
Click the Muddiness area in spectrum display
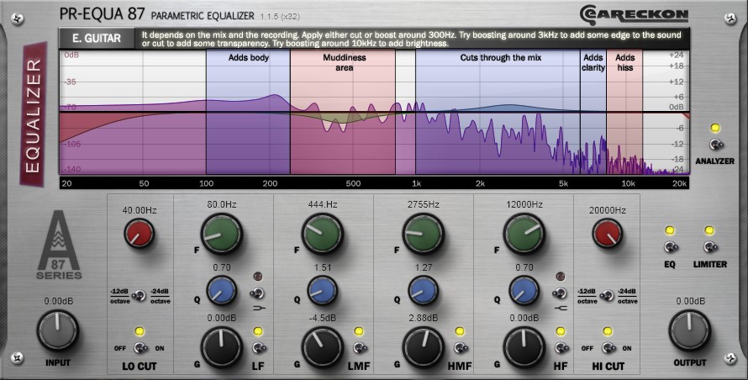(343, 112)
